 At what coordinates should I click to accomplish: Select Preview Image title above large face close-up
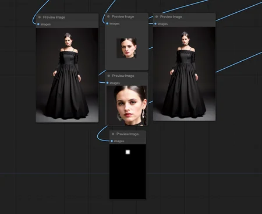click(x=123, y=76)
